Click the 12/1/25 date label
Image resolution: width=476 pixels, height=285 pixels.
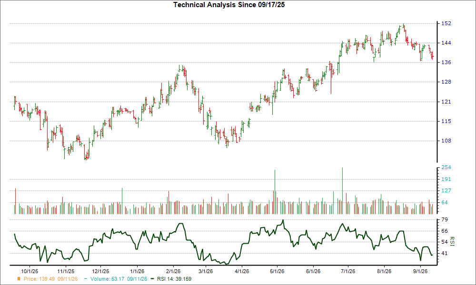click(x=100, y=271)
